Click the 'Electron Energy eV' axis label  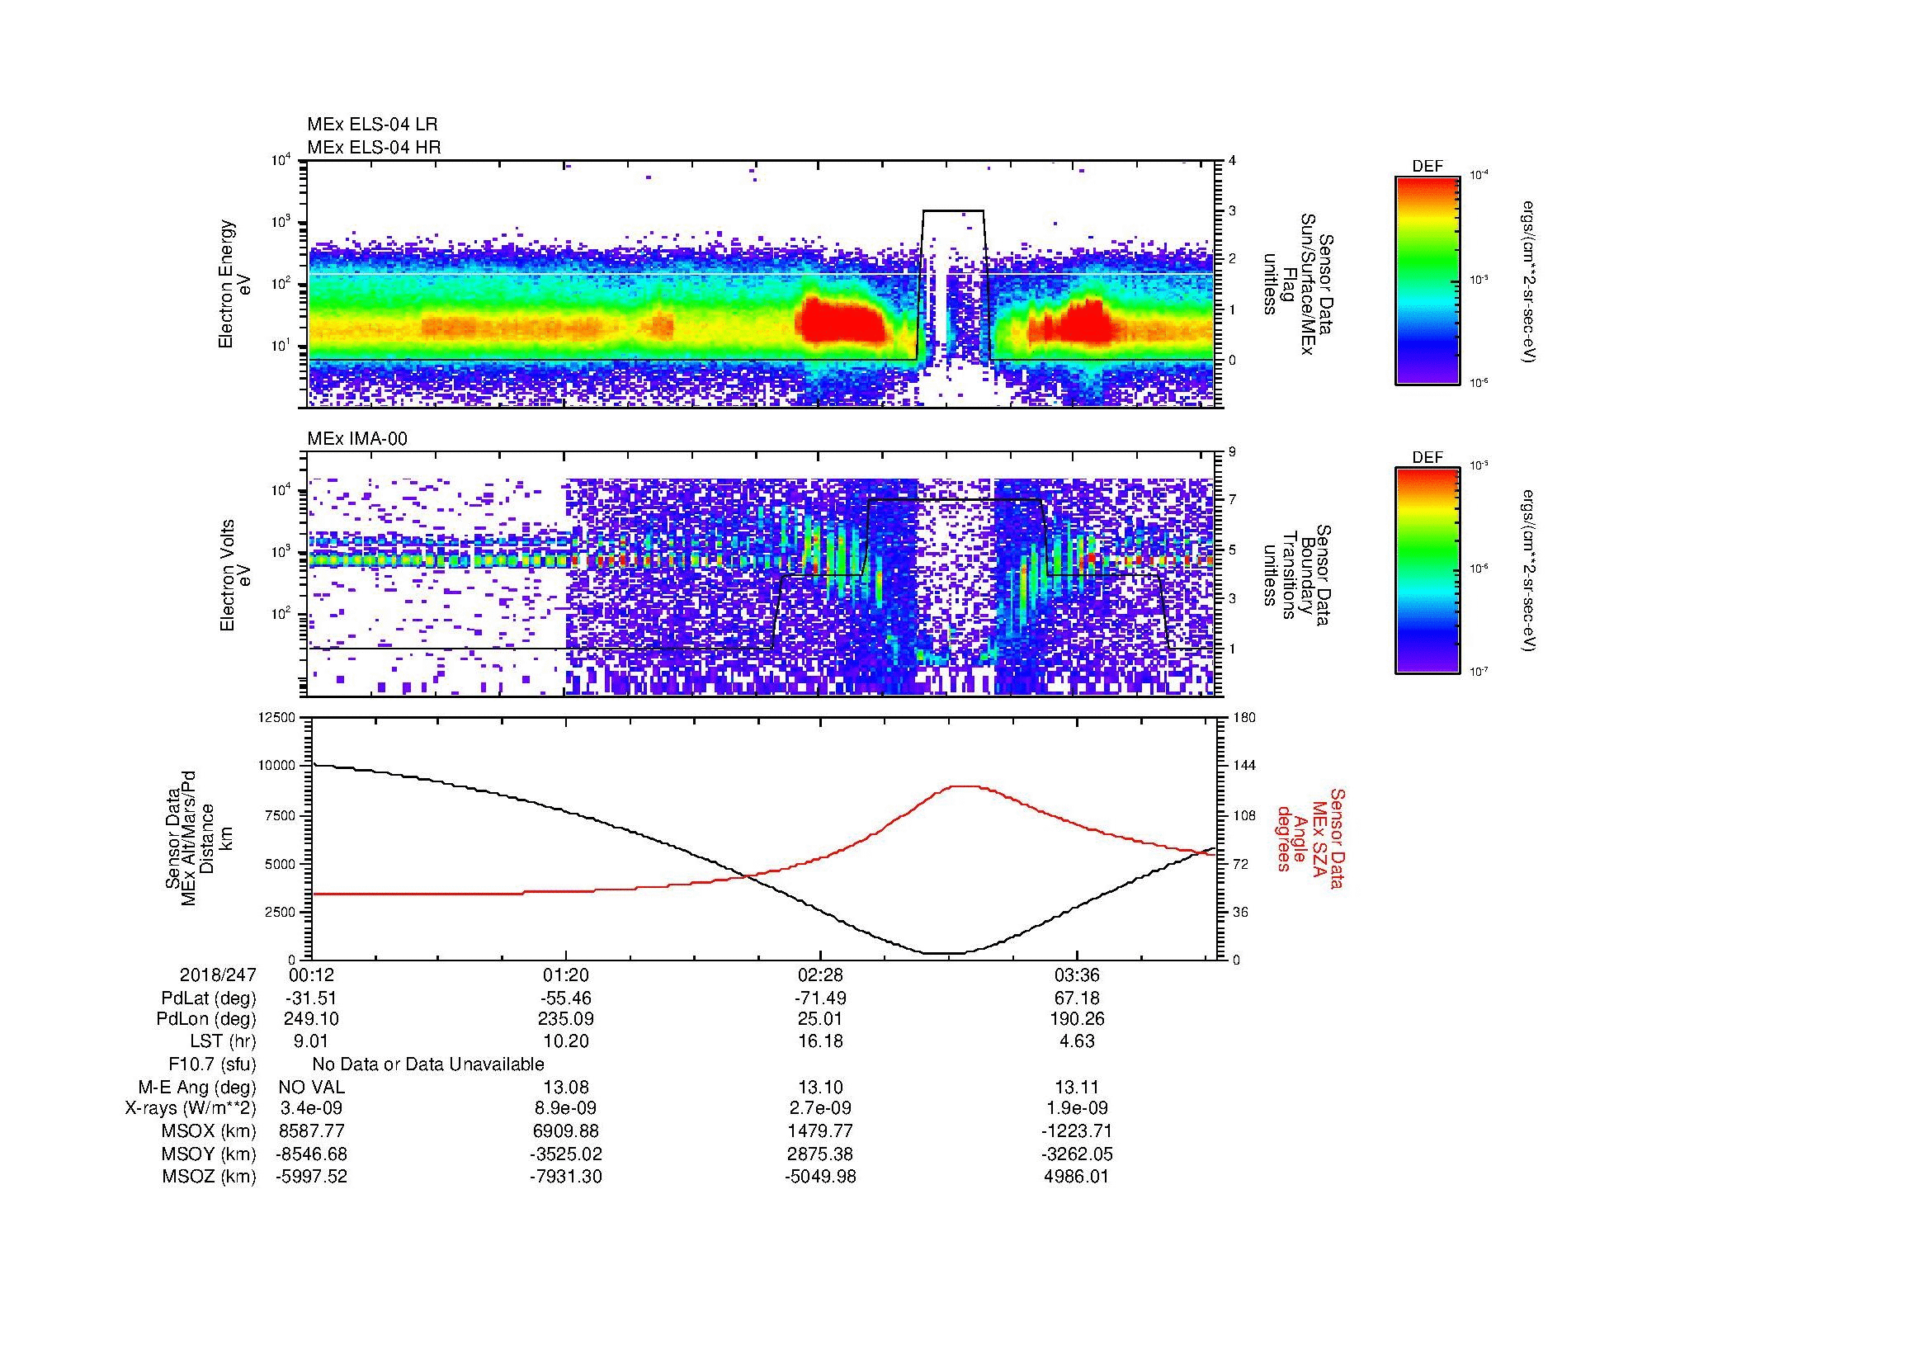coord(235,284)
